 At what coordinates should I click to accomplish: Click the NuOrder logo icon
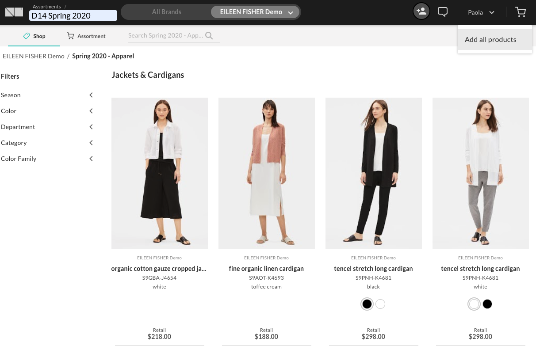[x=14, y=12]
